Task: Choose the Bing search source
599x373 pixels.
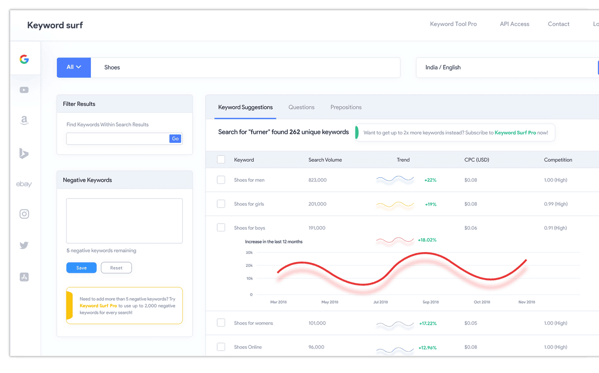Action: tap(23, 153)
